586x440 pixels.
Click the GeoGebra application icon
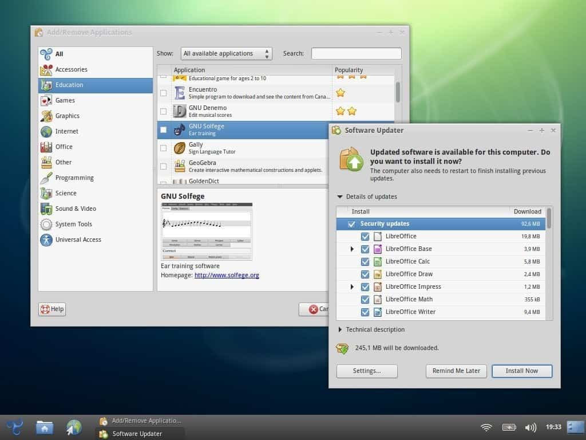(179, 166)
